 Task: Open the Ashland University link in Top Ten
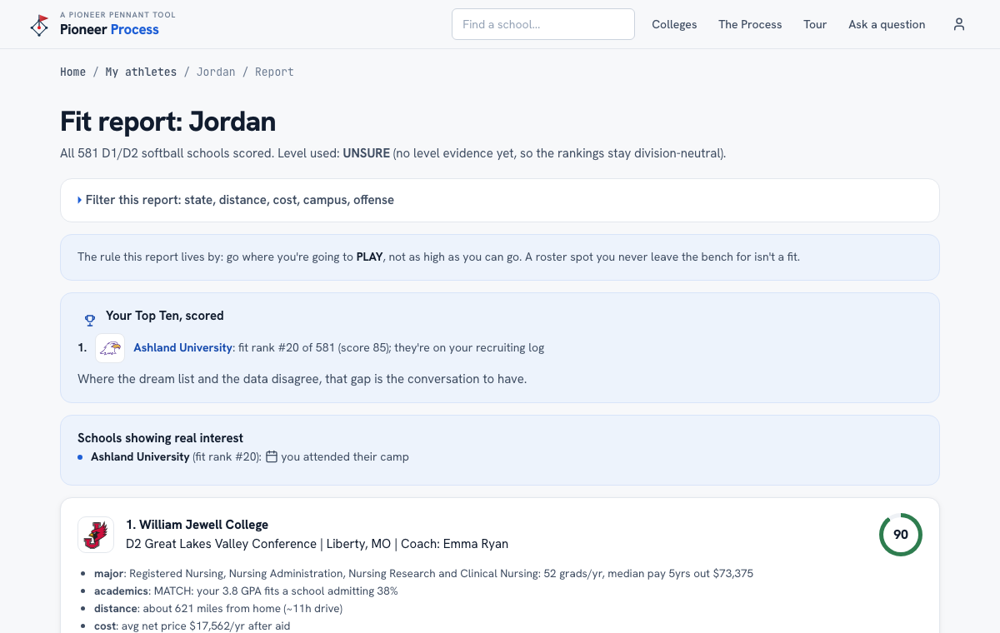coord(182,347)
